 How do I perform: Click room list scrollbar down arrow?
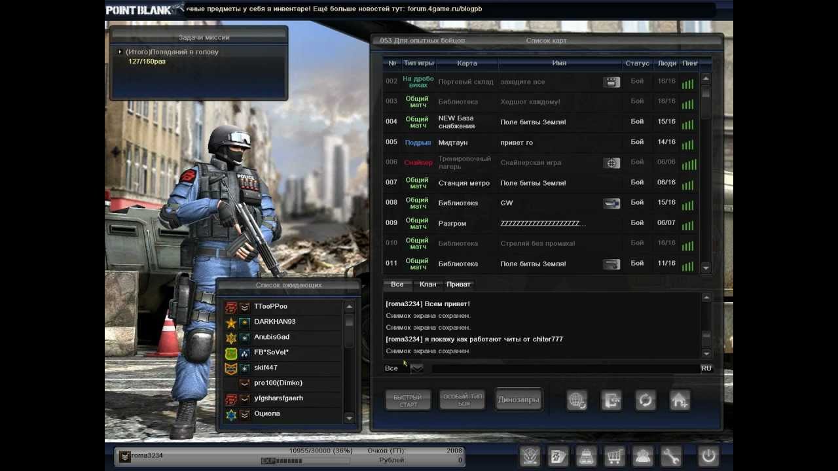(706, 268)
